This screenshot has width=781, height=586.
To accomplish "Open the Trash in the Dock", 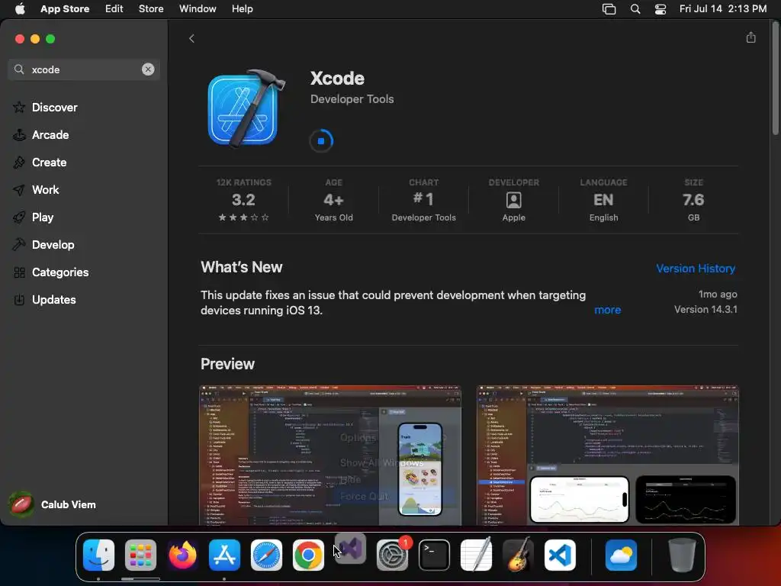I will click(682, 555).
